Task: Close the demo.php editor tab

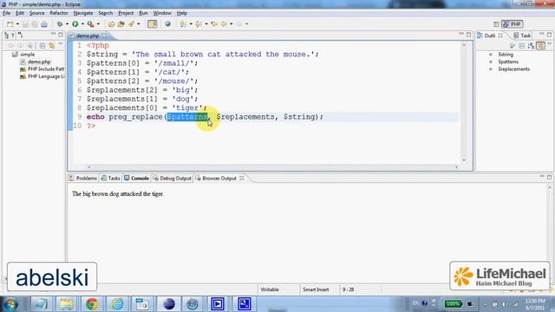Action: pyautogui.click(x=104, y=36)
